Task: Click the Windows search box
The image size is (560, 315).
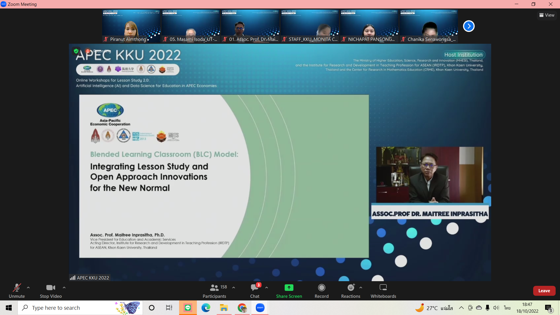Action: [73, 308]
